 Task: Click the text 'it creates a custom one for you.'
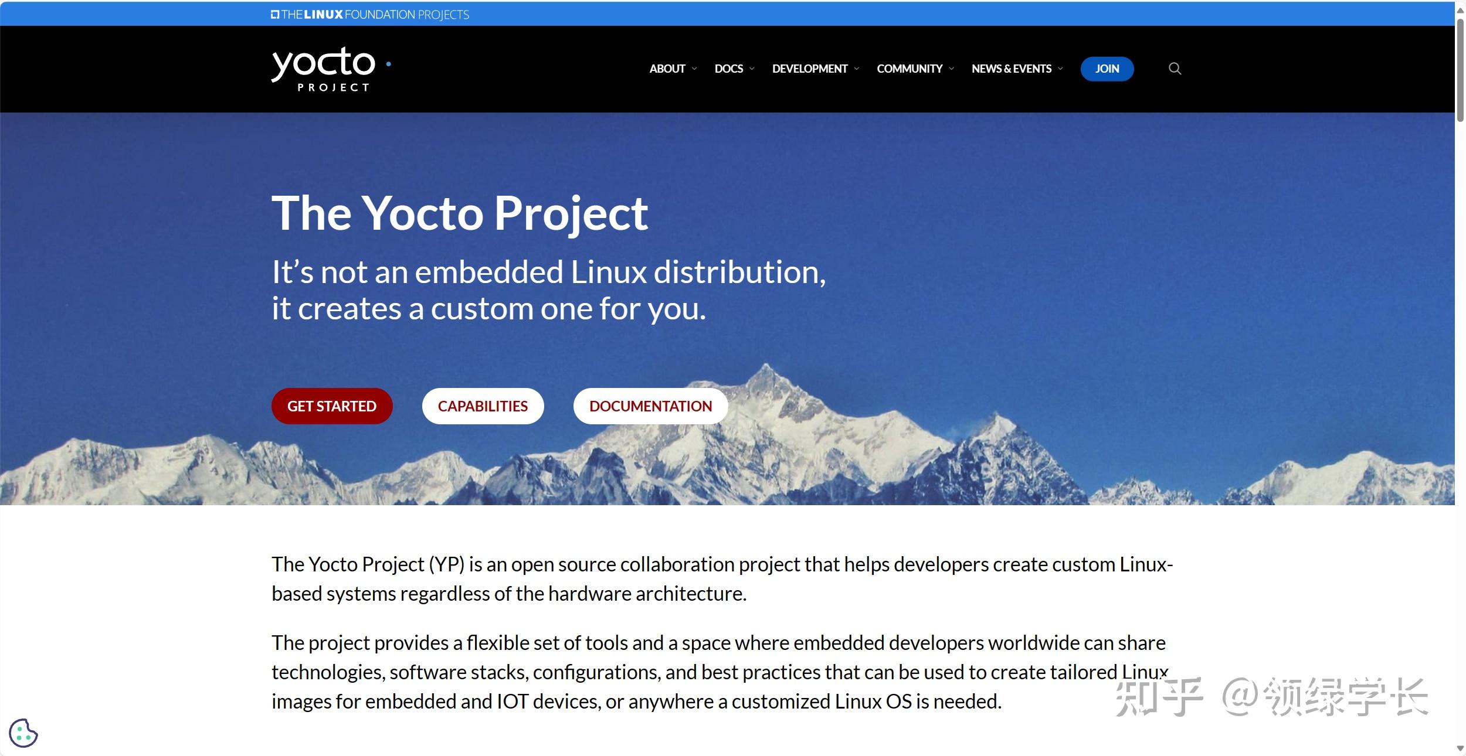[489, 308]
